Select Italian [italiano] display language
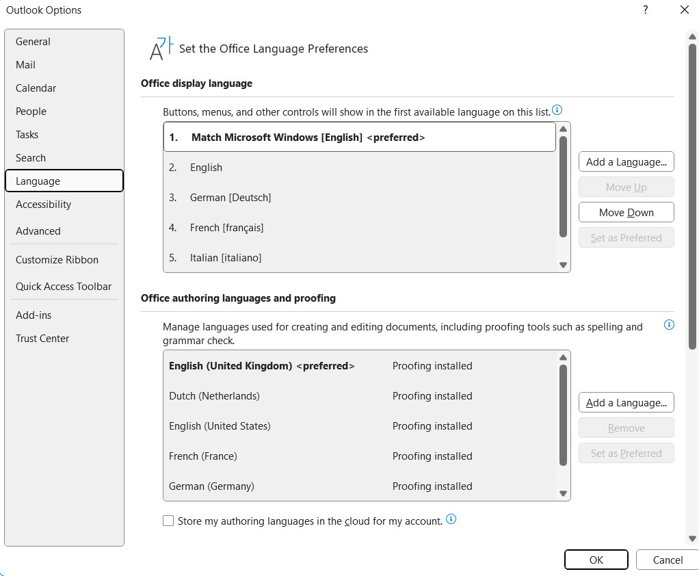Viewport: 699px width, 576px height. click(x=359, y=257)
